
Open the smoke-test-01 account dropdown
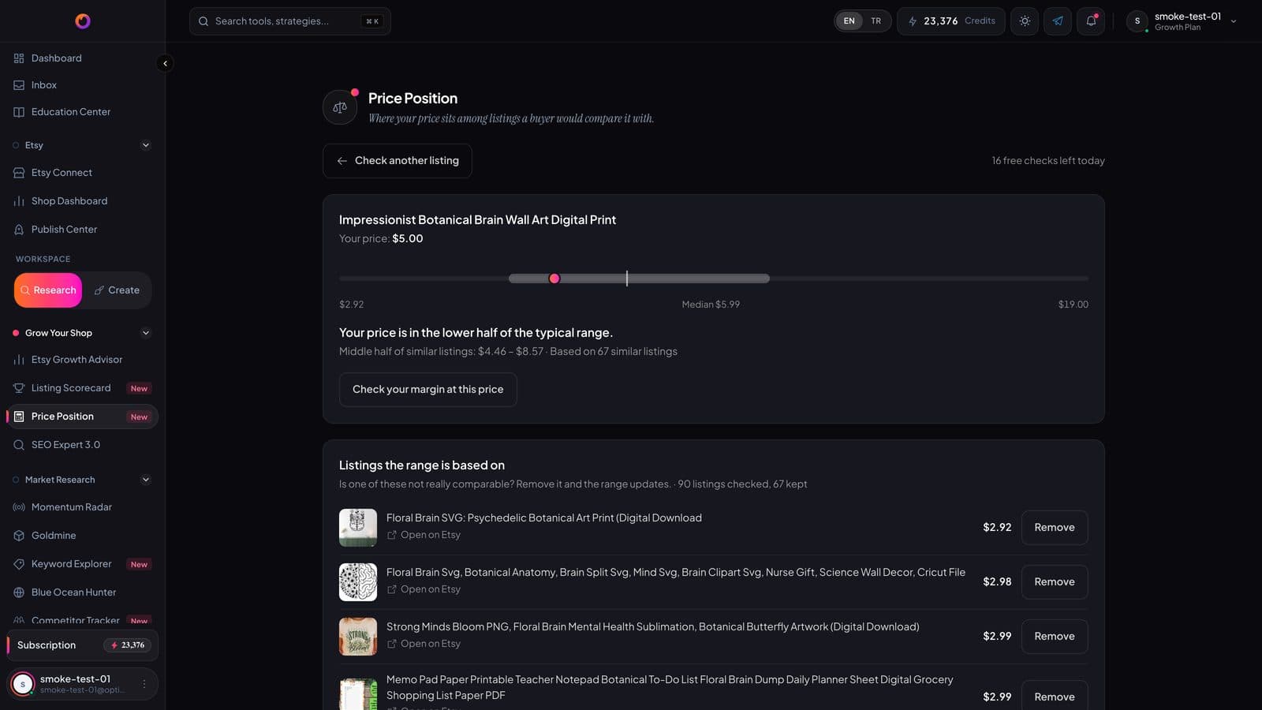pos(1182,21)
